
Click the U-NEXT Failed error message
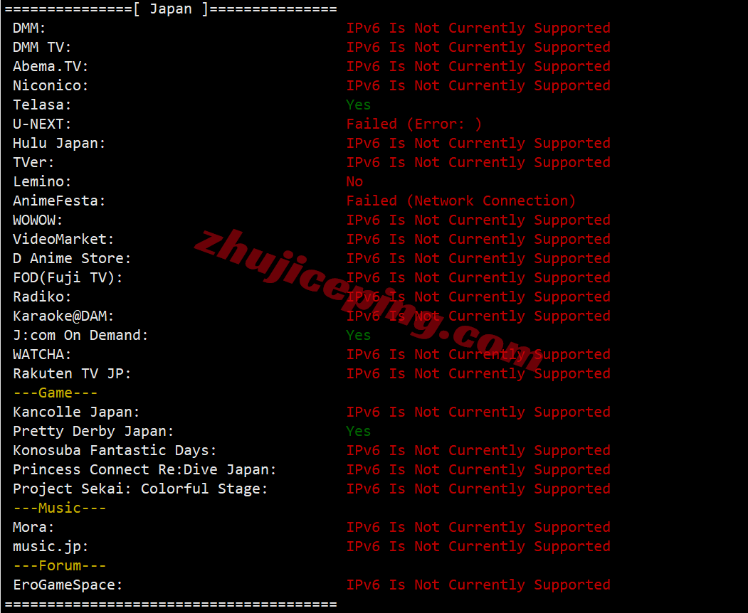414,124
